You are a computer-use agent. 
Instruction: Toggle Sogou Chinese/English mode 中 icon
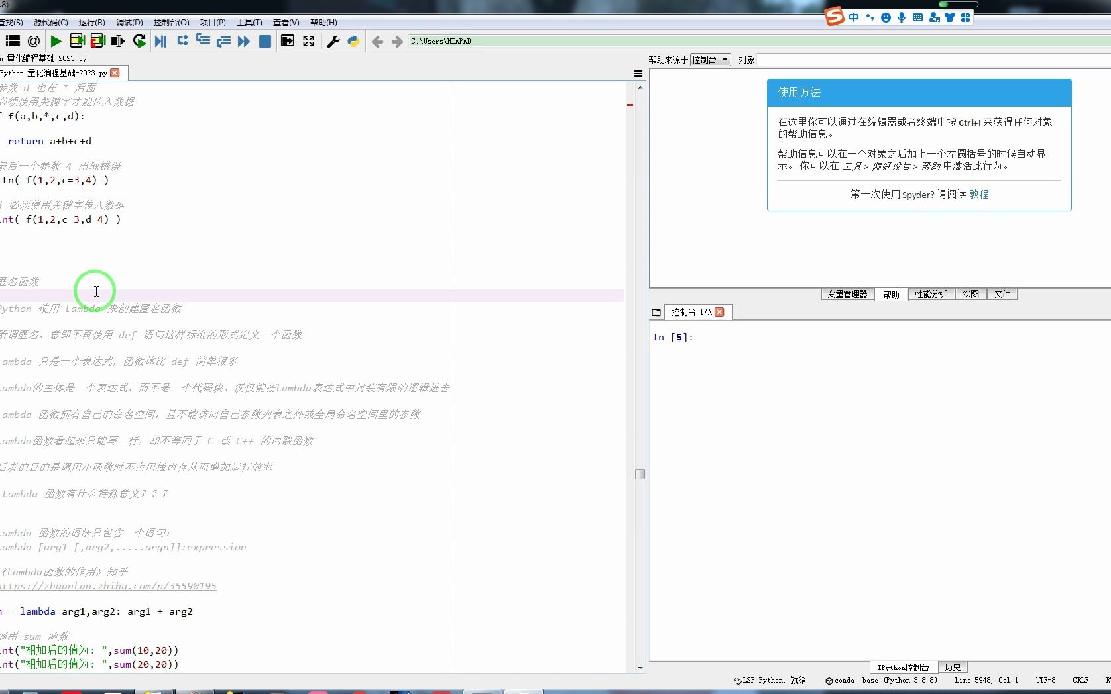click(x=854, y=17)
